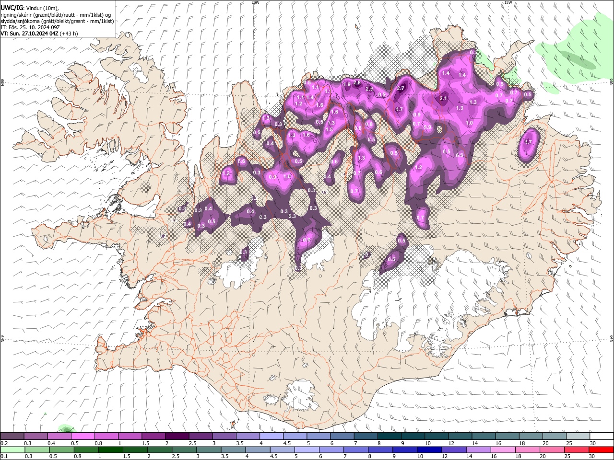
Task: Click the 'rigning/skúrir' legend description line
Action: pyautogui.click(x=56, y=15)
